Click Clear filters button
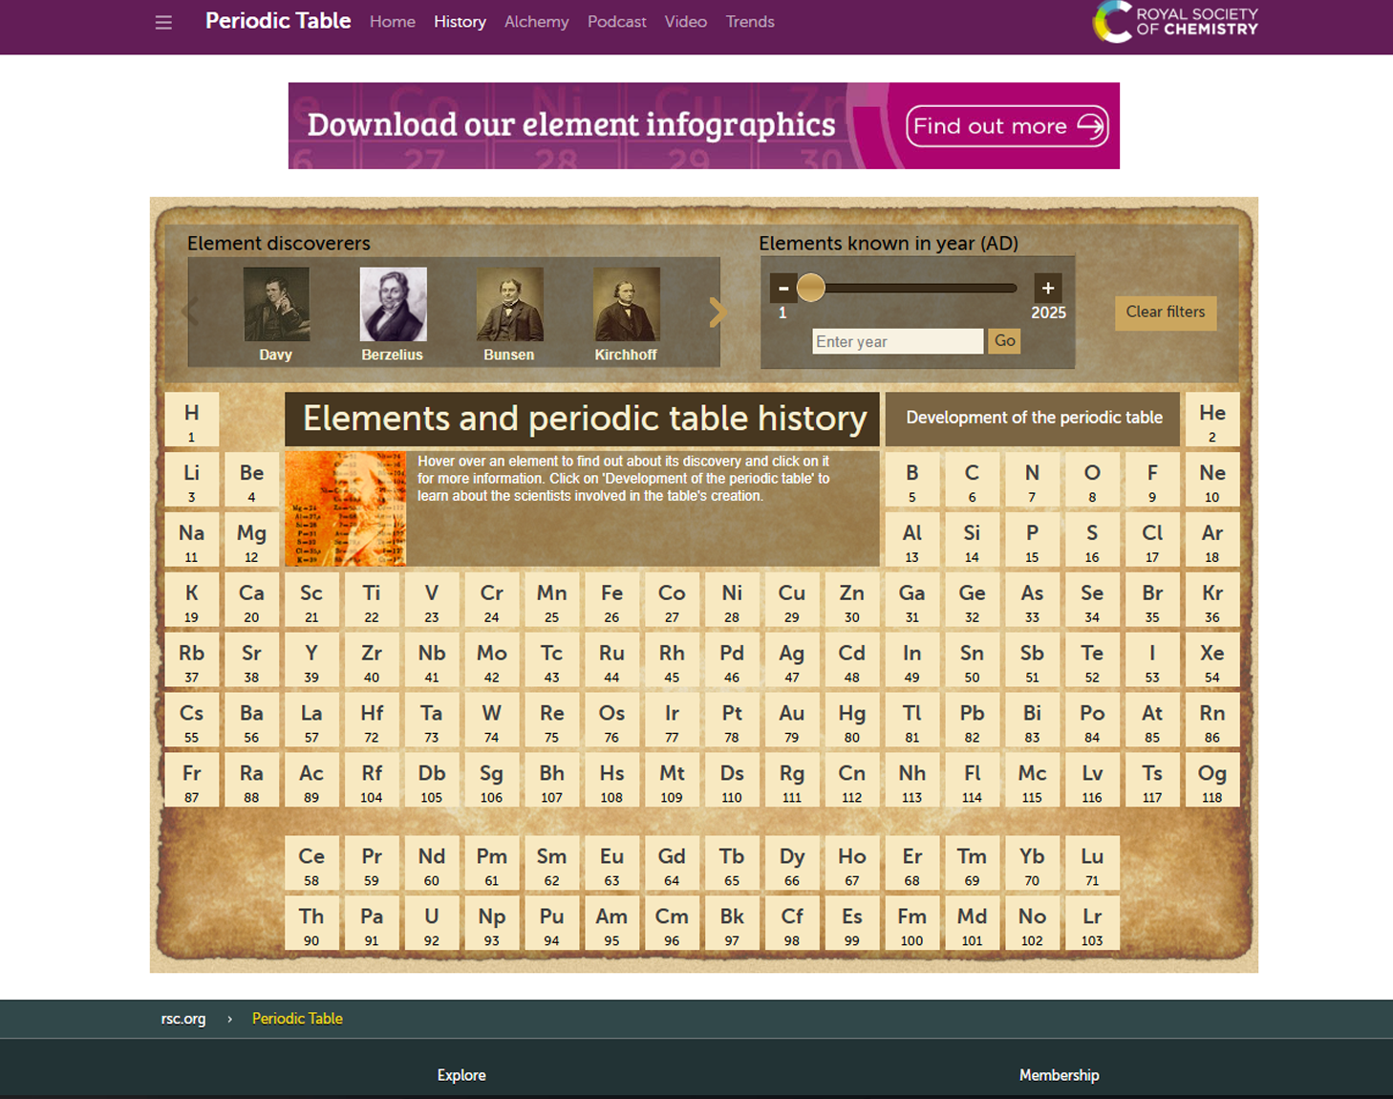Viewport: 1393px width, 1099px height. (x=1165, y=312)
